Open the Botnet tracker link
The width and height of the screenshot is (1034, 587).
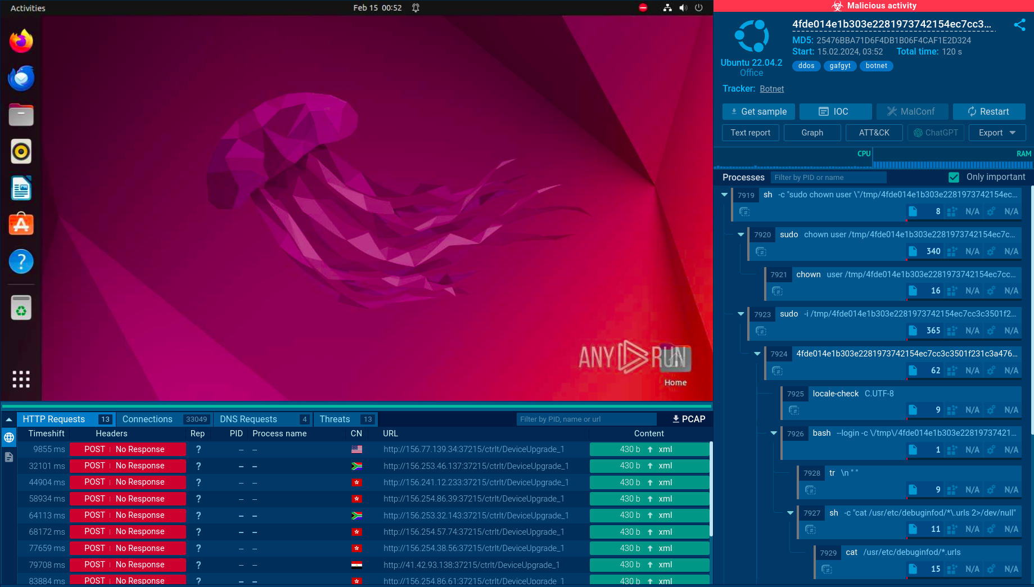click(x=771, y=89)
